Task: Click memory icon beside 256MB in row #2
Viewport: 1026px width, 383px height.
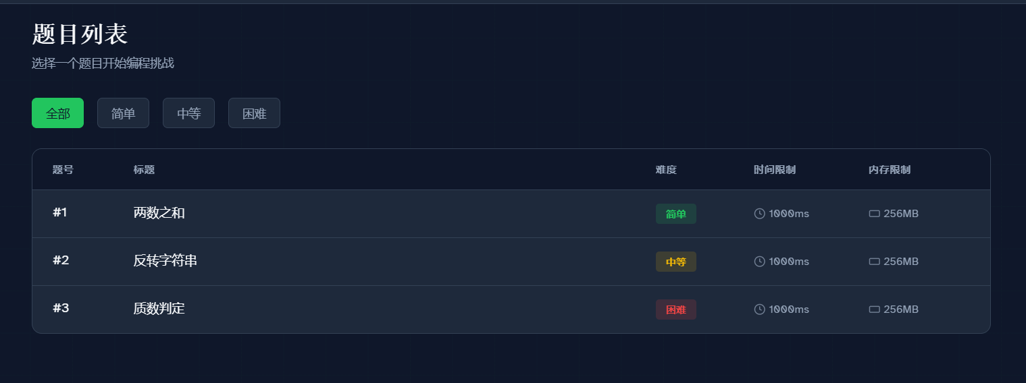Action: [x=874, y=262]
